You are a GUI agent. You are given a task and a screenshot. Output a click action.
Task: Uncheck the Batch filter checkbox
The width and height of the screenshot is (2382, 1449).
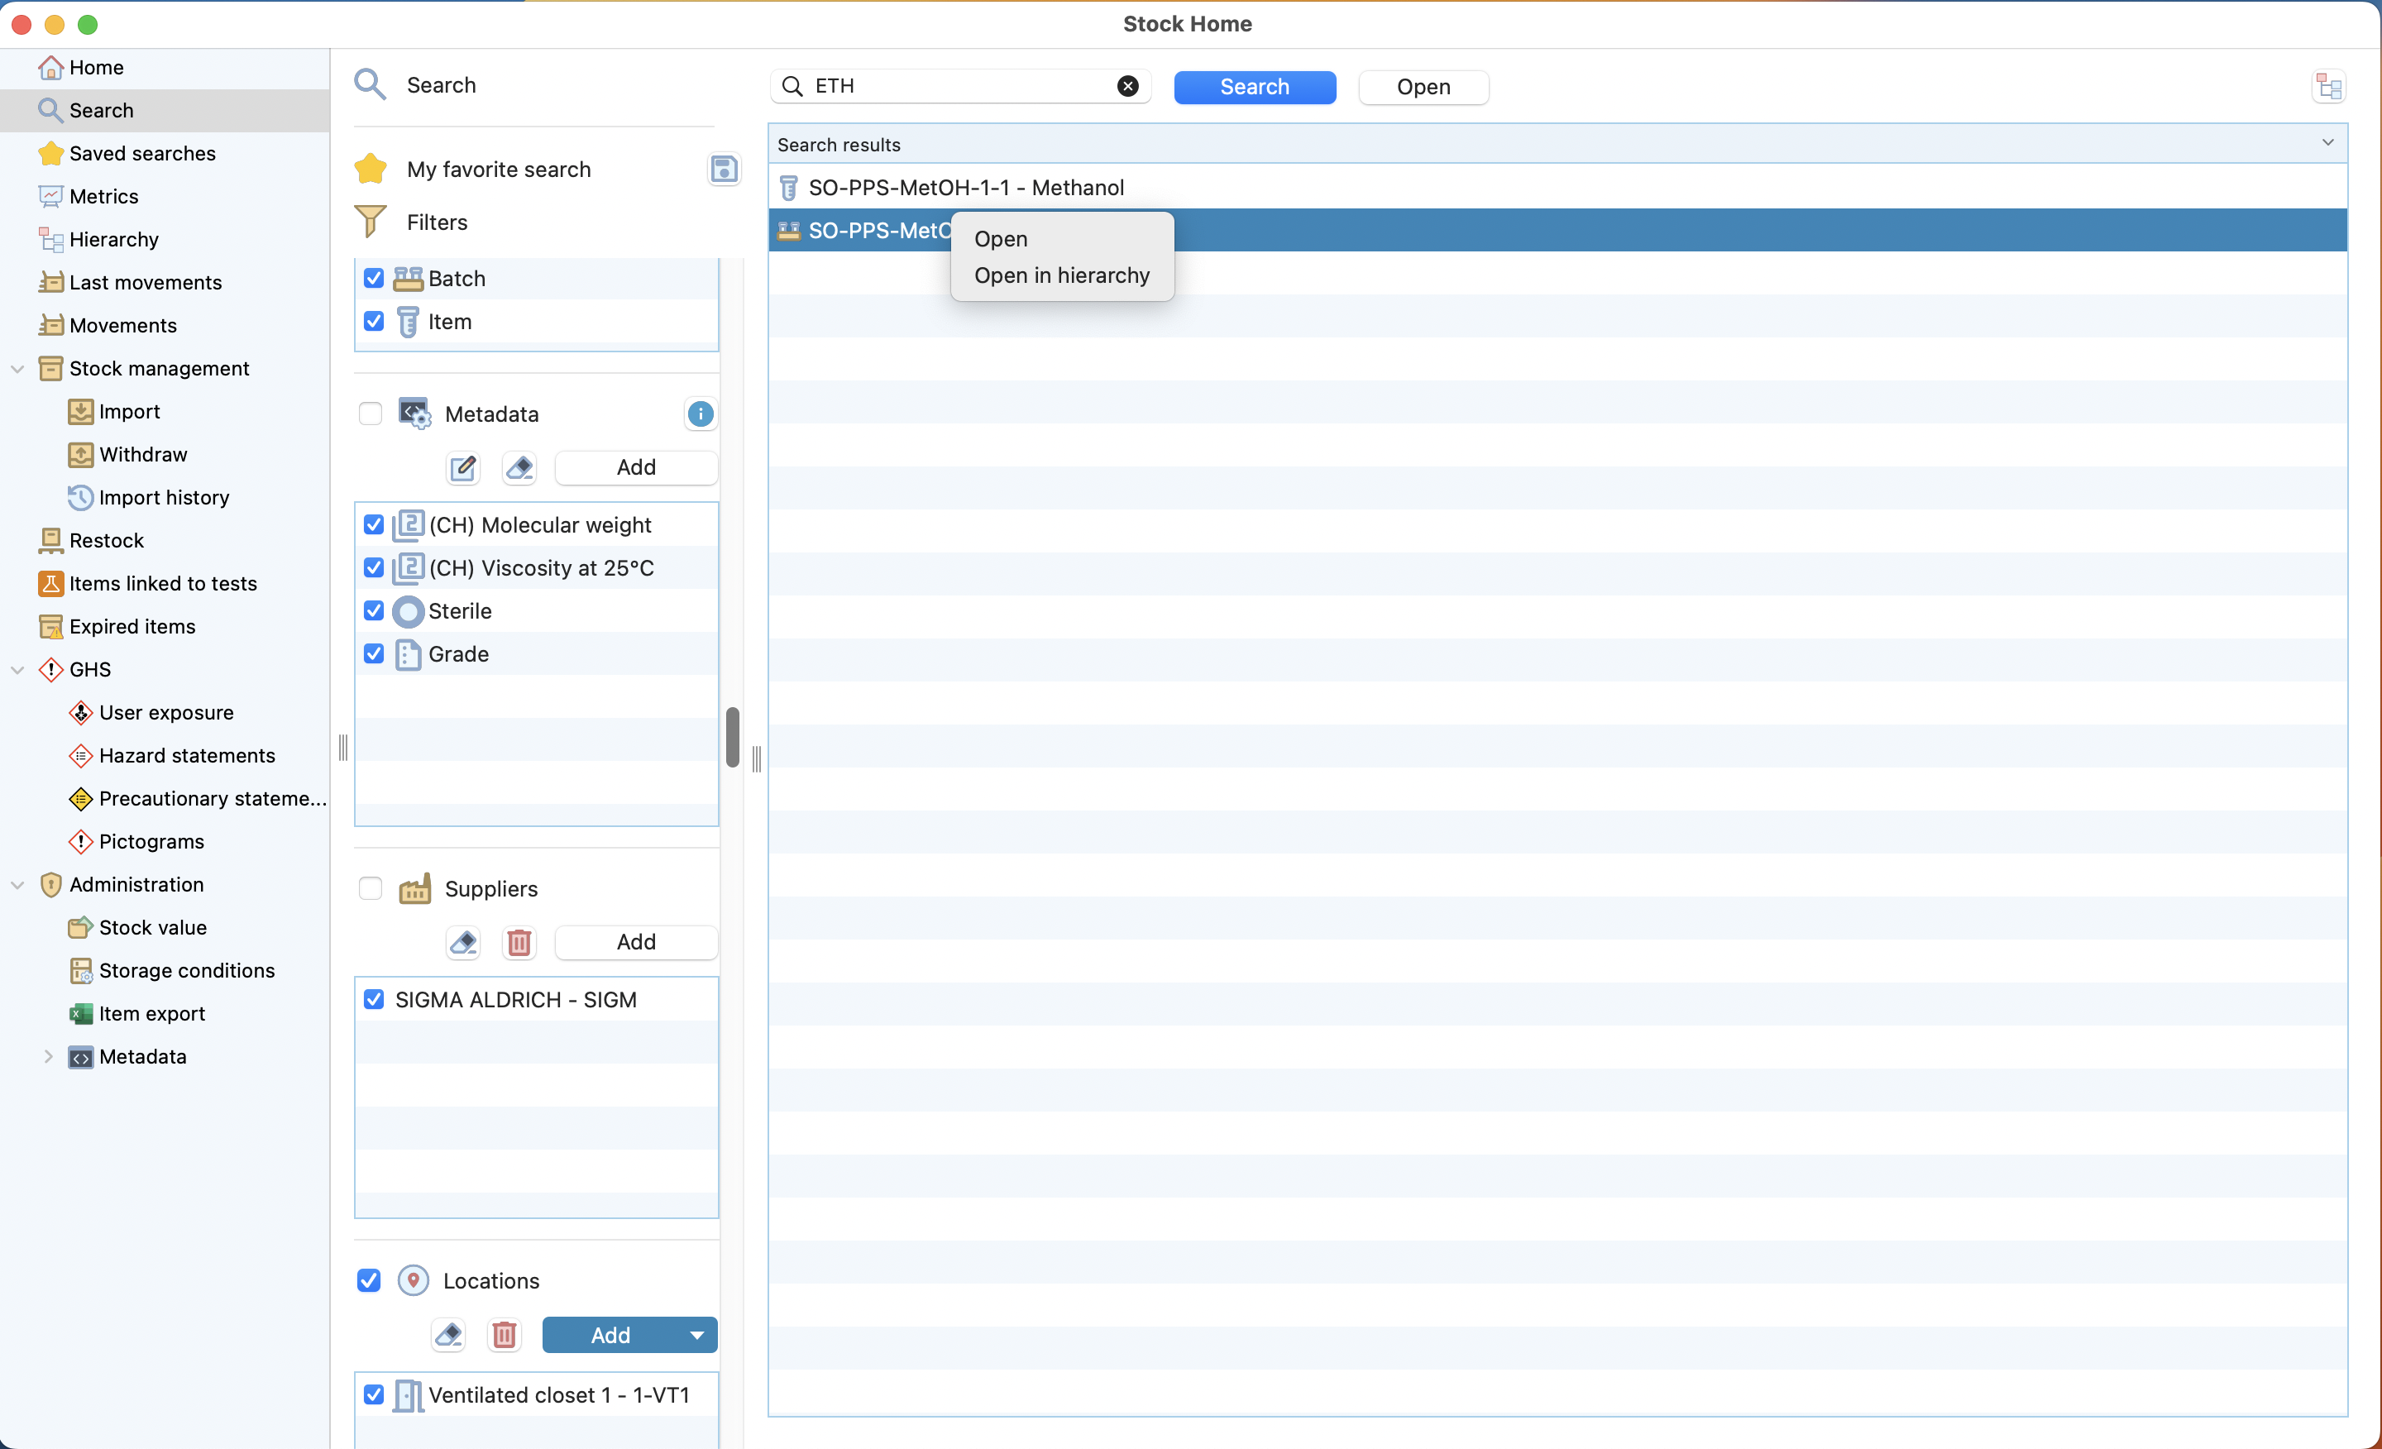click(374, 279)
